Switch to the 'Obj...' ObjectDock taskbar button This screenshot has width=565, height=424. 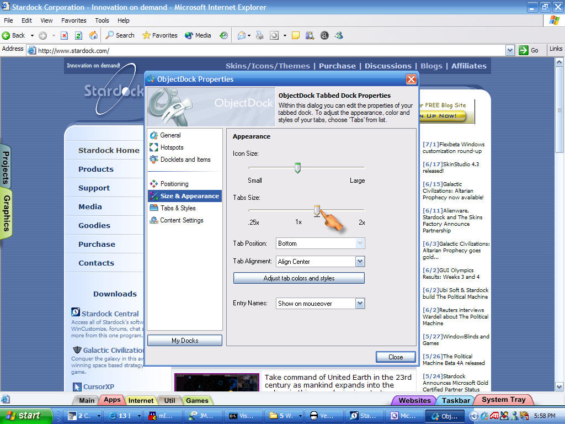444,416
